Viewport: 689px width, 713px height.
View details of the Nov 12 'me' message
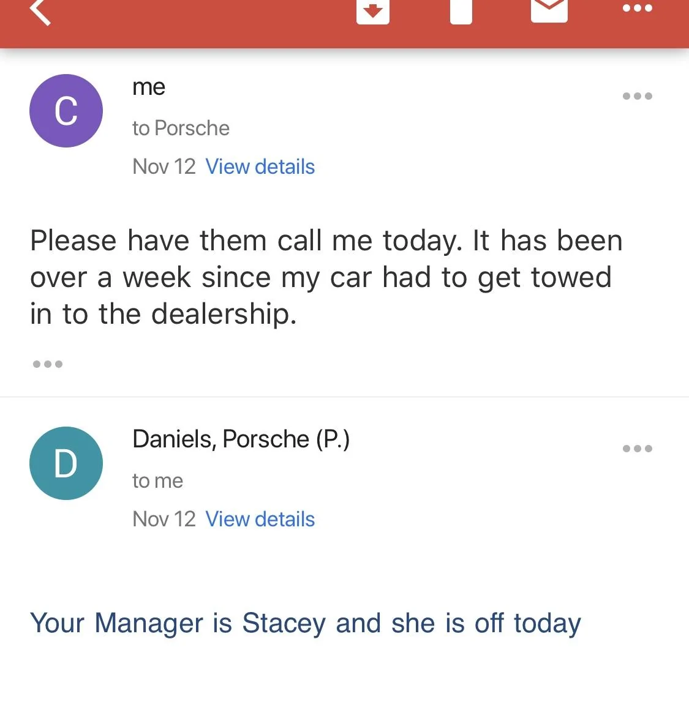[260, 166]
